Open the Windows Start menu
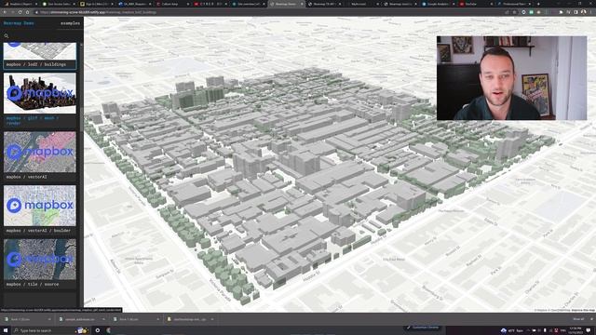 coord(6,330)
